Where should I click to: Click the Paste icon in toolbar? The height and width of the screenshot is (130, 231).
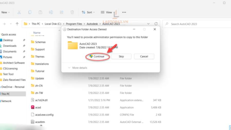coord(40,12)
